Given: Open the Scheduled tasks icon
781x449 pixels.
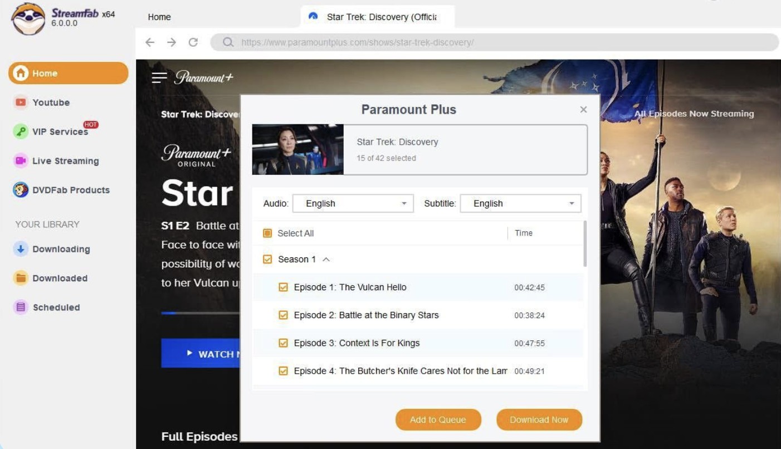Looking at the screenshot, I should pyautogui.click(x=21, y=307).
